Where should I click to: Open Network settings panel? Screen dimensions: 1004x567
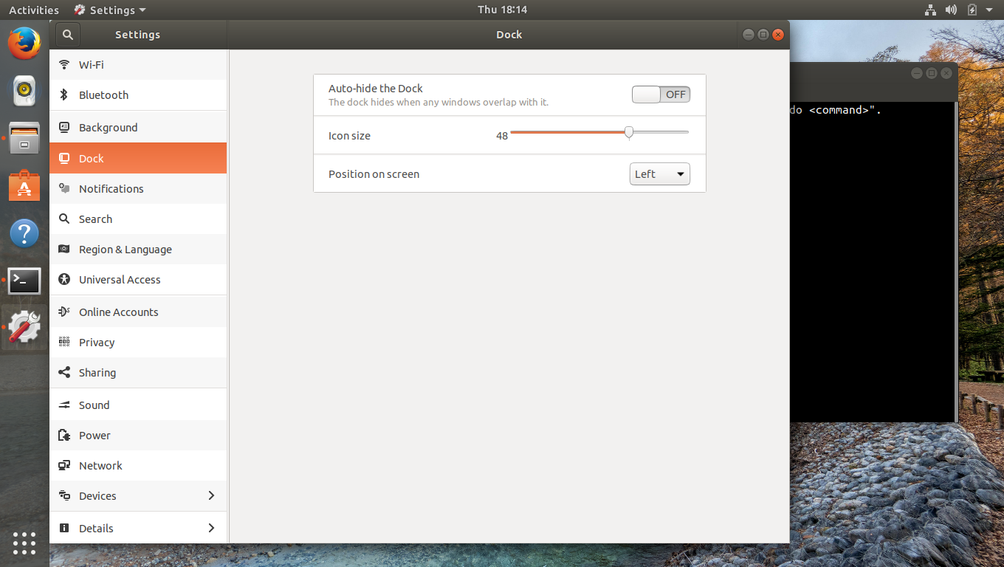click(138, 466)
